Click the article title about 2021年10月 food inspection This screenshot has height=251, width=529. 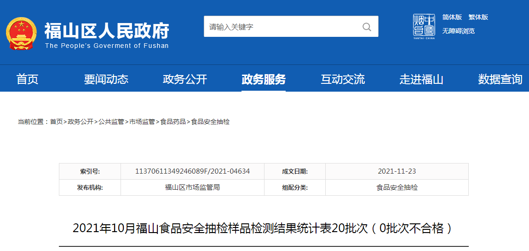(x=264, y=229)
